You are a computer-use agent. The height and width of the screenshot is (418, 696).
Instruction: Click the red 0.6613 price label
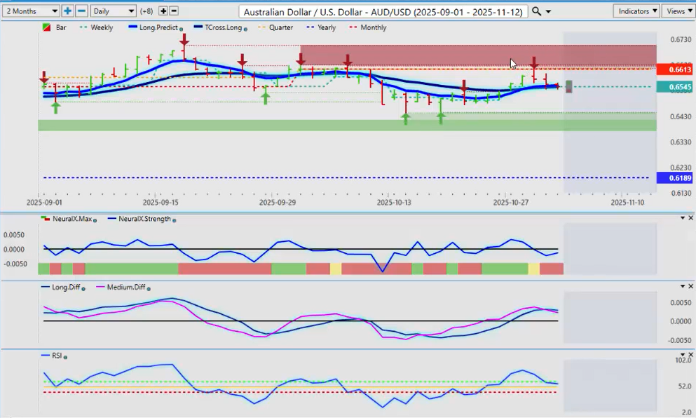click(x=675, y=70)
